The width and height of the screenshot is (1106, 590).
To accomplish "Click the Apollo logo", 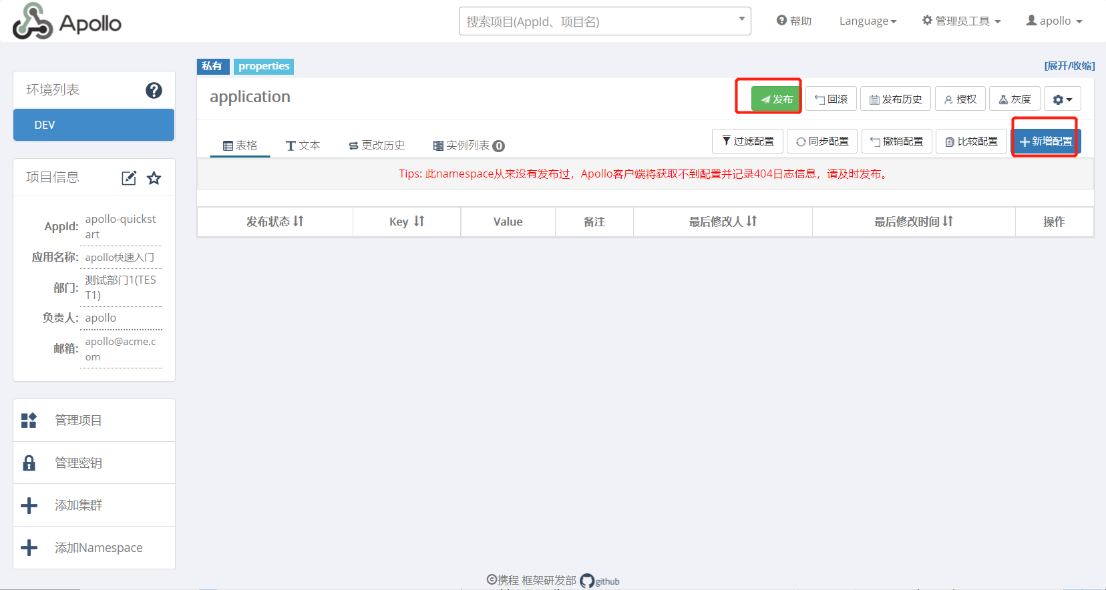I will 67,21.
